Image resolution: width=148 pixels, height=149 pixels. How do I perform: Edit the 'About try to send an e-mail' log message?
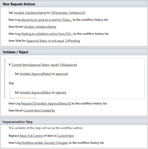[x=47, y=20]
